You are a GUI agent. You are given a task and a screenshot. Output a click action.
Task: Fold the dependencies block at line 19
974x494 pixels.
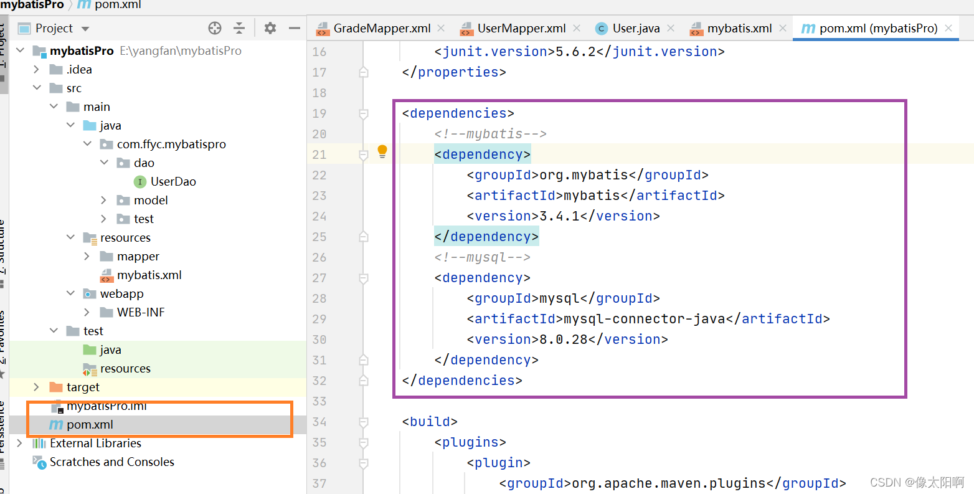(364, 113)
